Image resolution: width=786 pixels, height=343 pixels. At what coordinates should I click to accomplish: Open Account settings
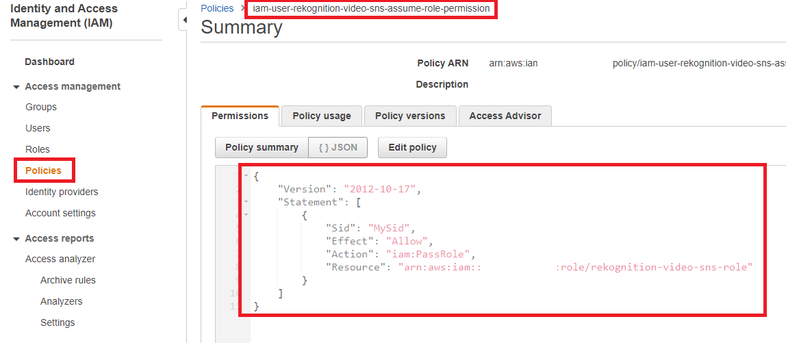[60, 213]
